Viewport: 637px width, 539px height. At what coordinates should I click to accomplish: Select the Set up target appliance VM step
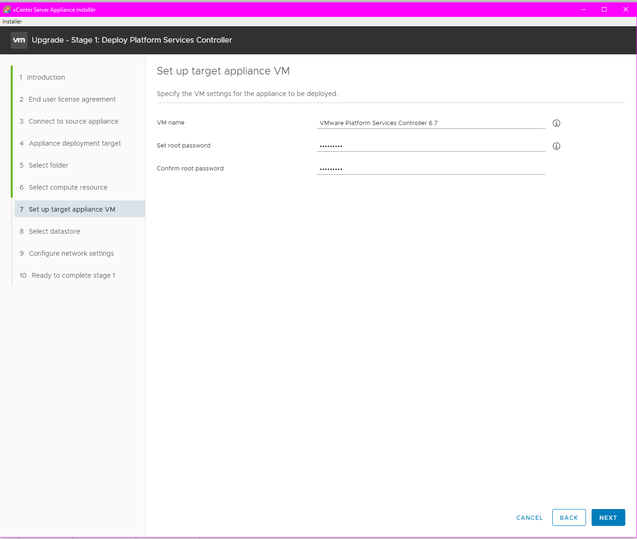72,209
